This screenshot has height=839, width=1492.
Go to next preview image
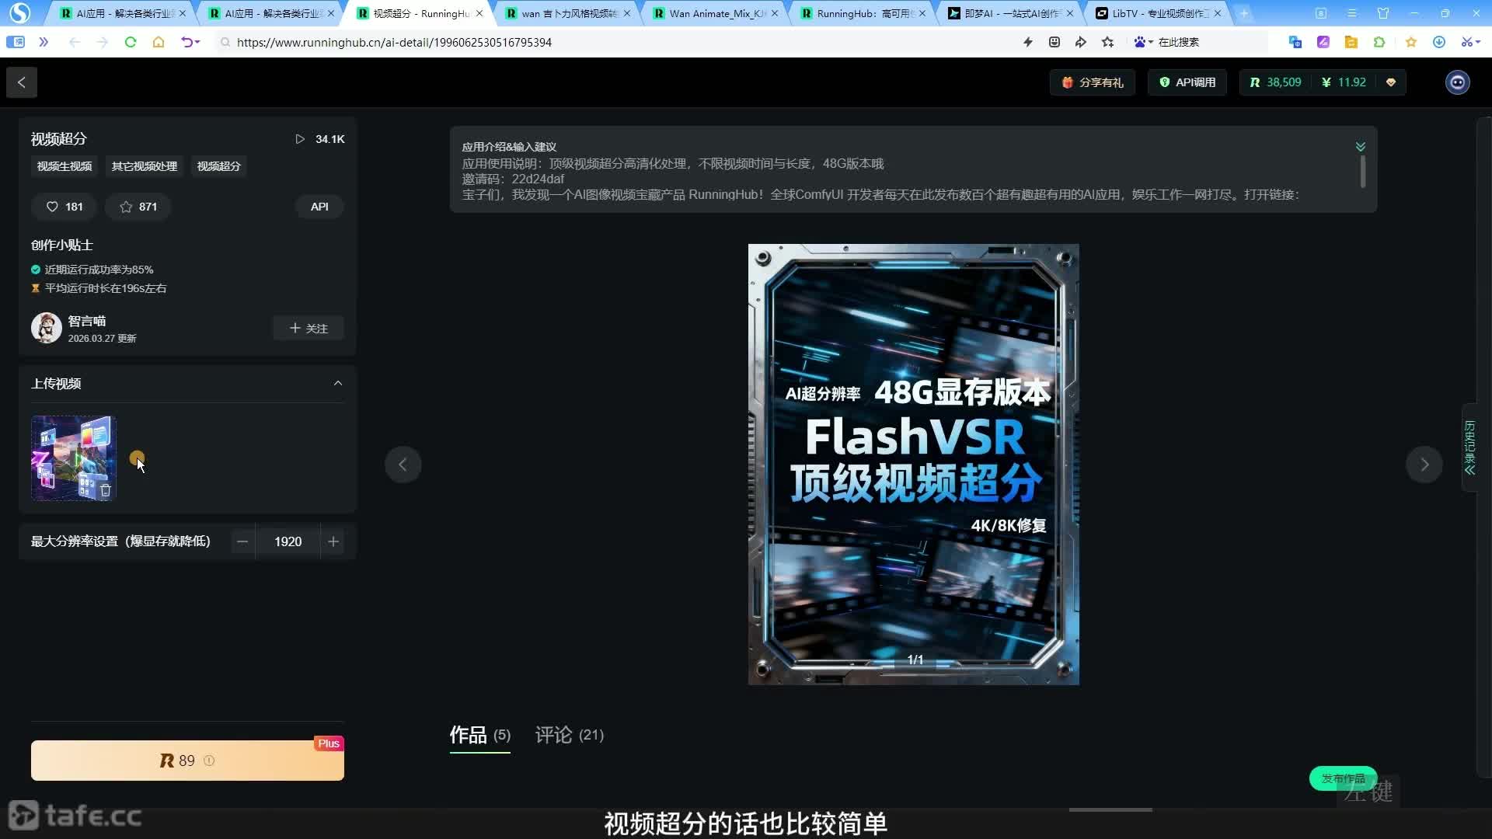(x=1424, y=465)
